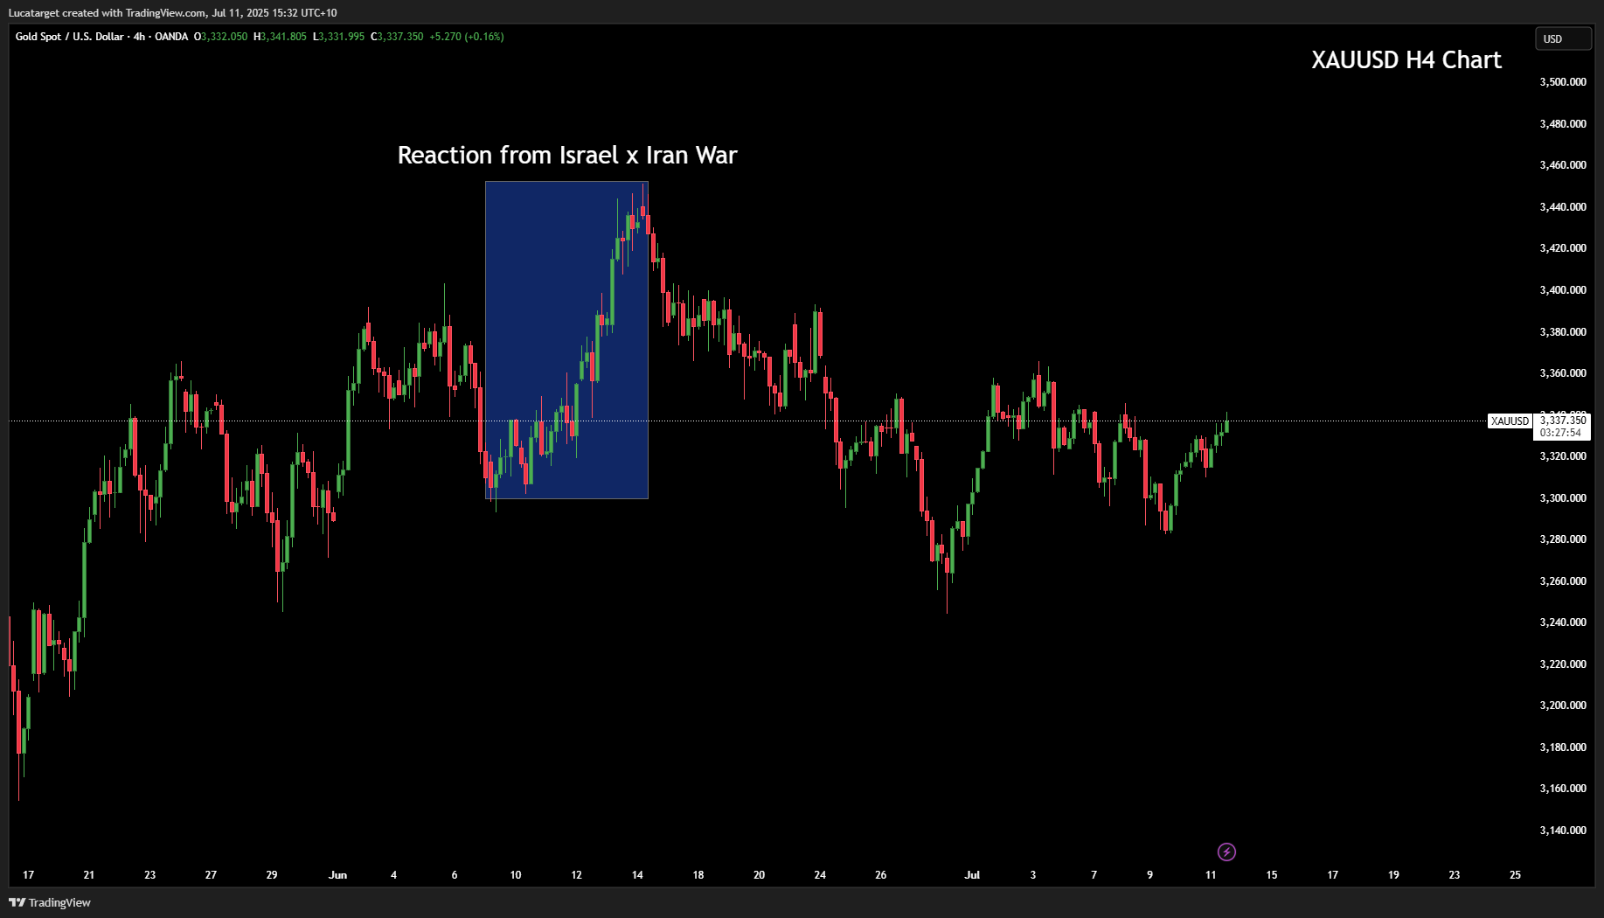This screenshot has width=1604, height=918.
Task: Select the 'XAUUSD H4 Chart' text label
Action: (1406, 59)
